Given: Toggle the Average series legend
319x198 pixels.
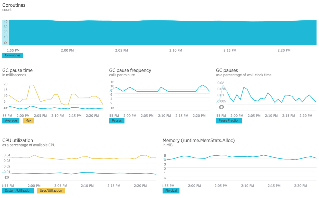Looking at the screenshot, I should click(x=11, y=121).
